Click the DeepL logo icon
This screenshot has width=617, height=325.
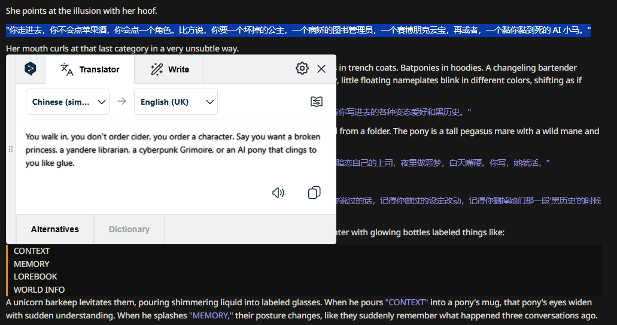[31, 69]
